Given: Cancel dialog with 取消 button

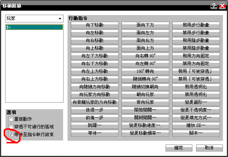Looking at the screenshot, I should tap(209, 148).
